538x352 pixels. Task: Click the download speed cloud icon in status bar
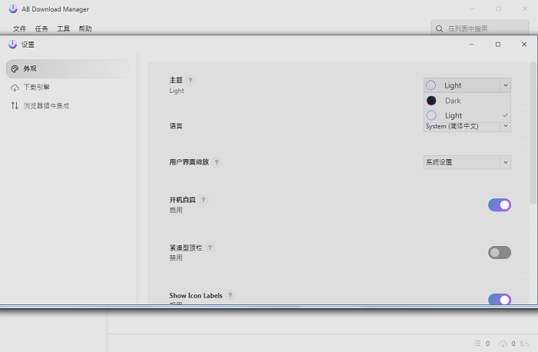pyautogui.click(x=503, y=344)
